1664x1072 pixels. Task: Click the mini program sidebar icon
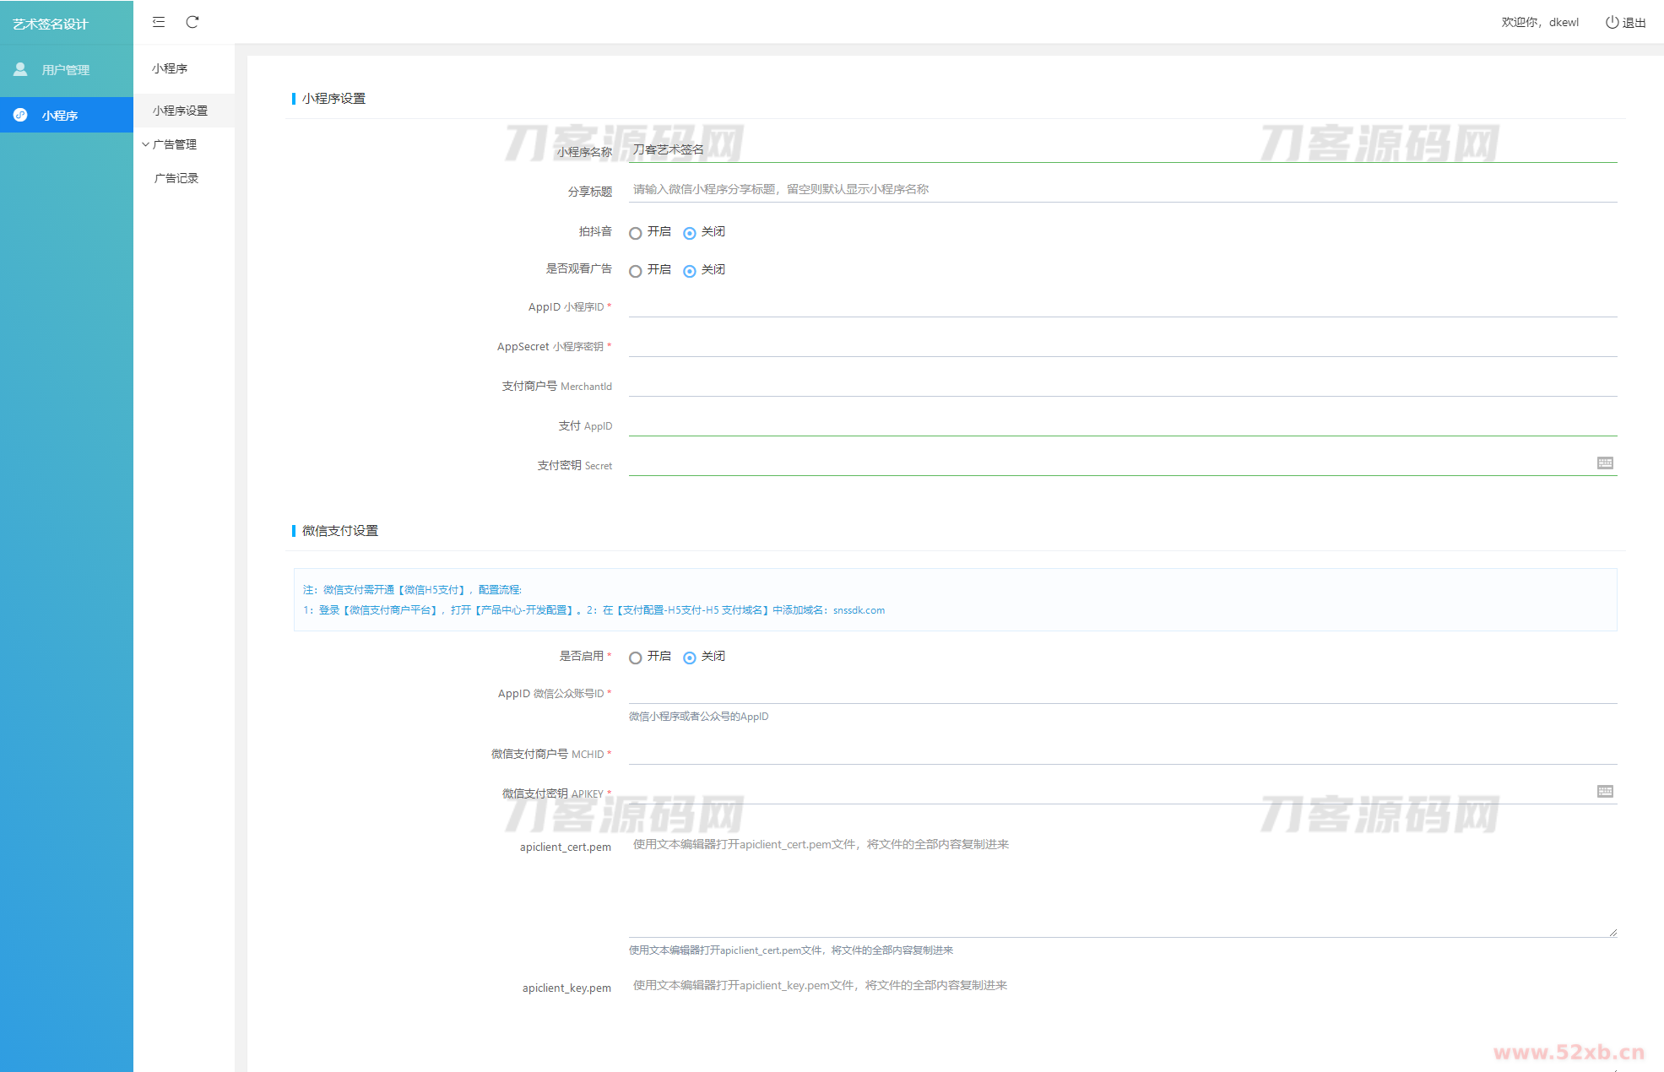(x=20, y=115)
